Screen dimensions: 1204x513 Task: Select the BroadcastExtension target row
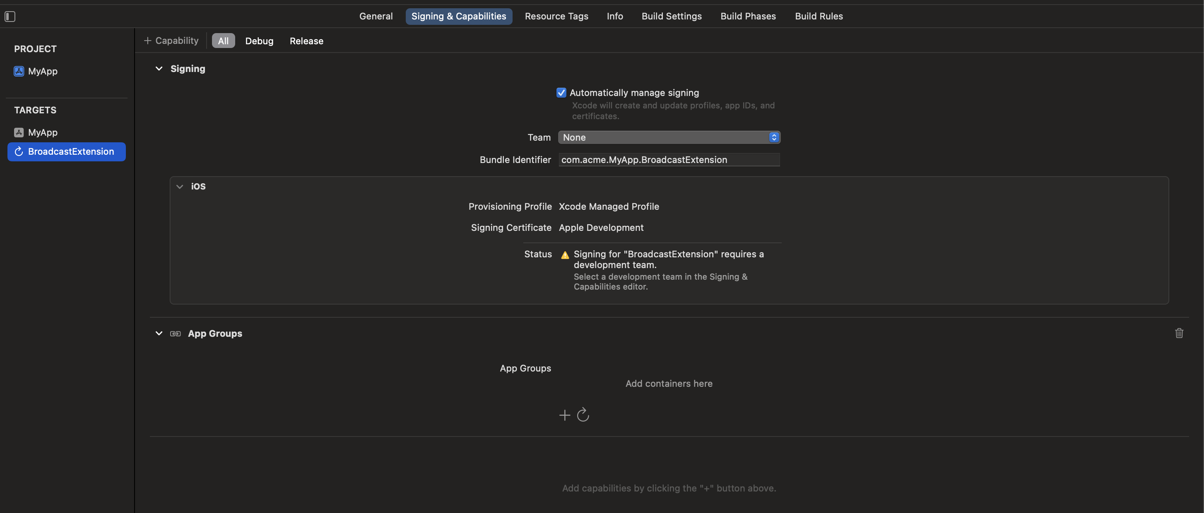[x=66, y=151]
